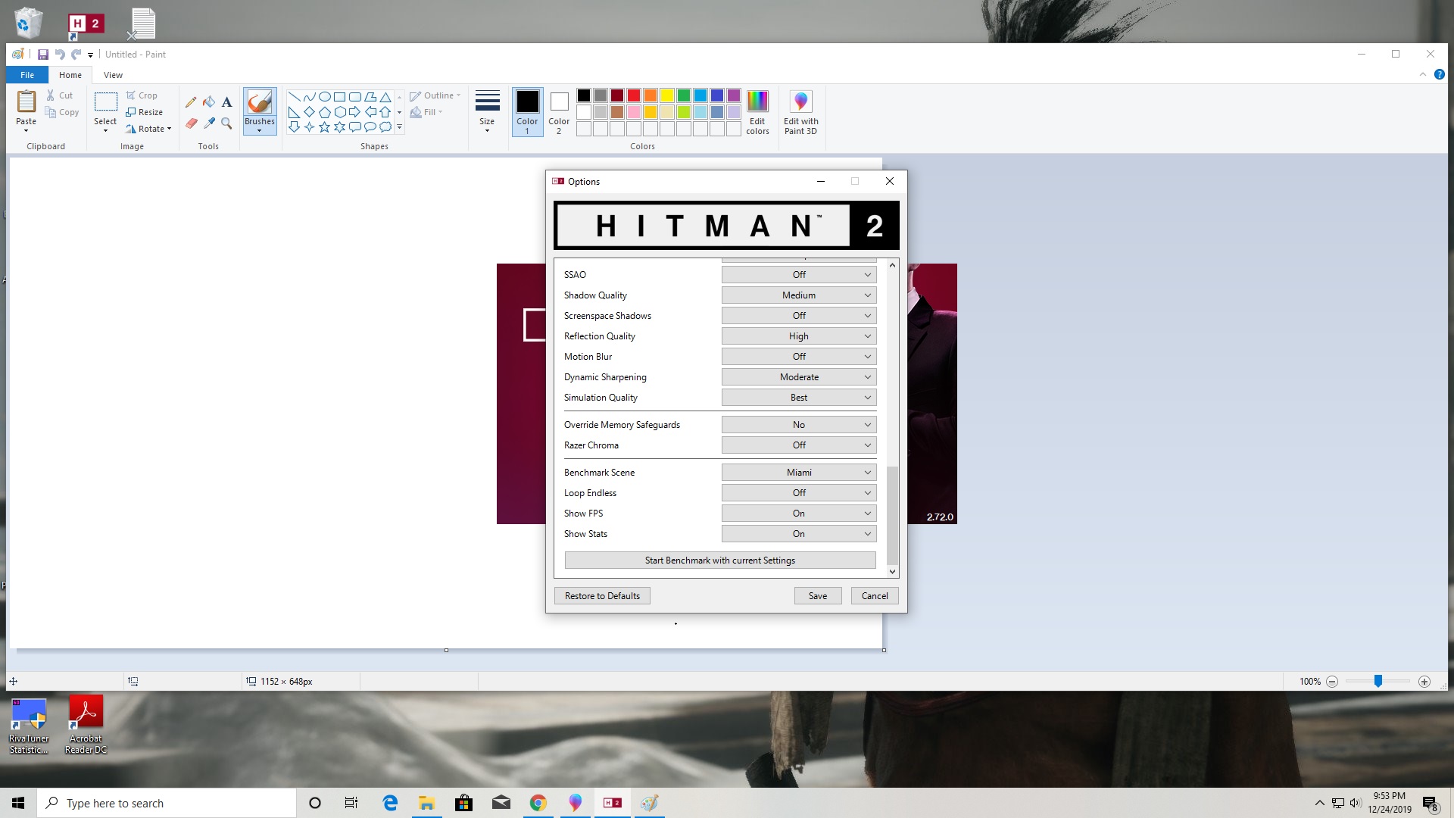
Task: Open the Simulation Quality dropdown
Action: pos(799,398)
